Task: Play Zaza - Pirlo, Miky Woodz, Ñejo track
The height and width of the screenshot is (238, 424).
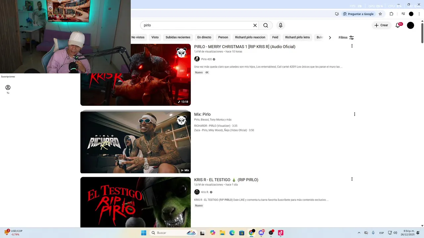Action: pos(224,130)
